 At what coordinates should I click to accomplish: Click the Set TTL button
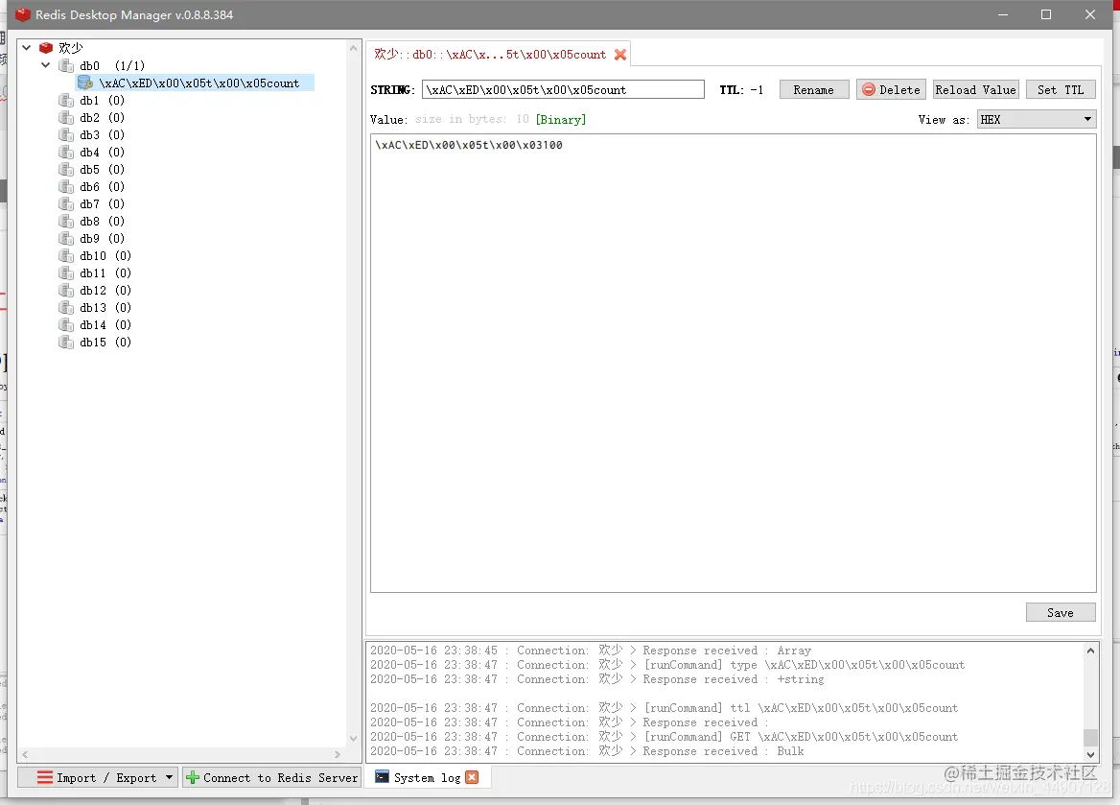[1060, 89]
